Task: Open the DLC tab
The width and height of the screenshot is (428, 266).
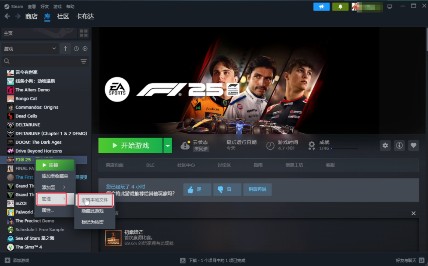Action: pyautogui.click(x=150, y=165)
